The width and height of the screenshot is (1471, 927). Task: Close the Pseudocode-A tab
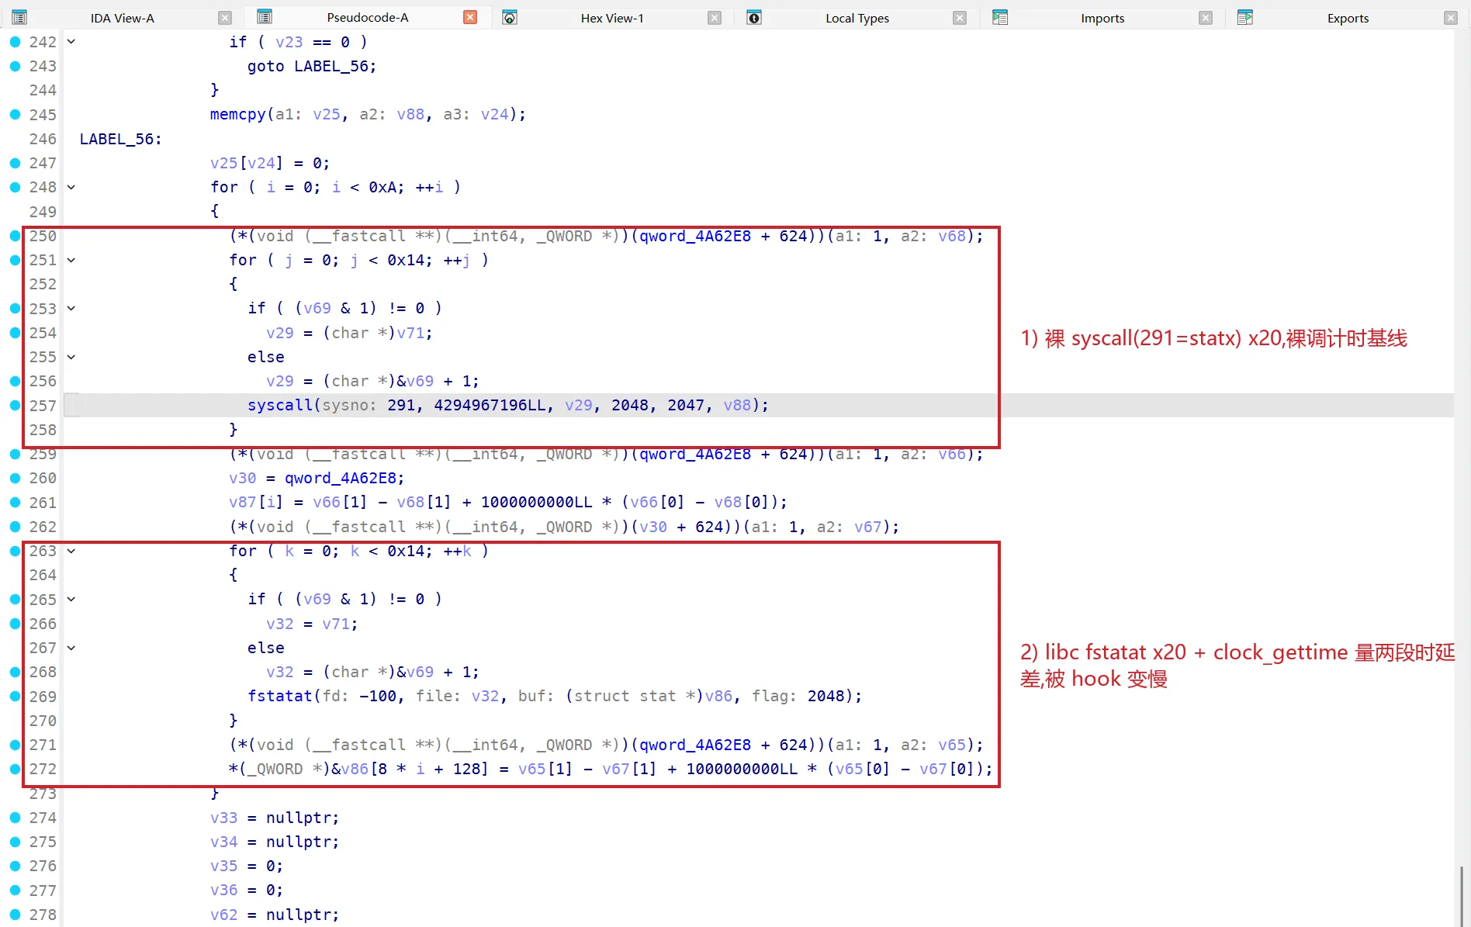point(470,17)
